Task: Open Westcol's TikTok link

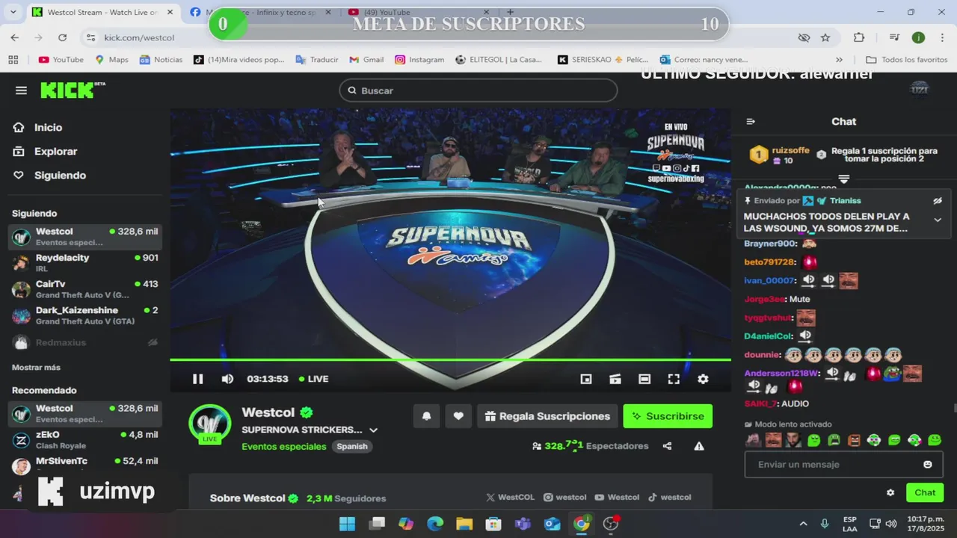Action: [x=669, y=497]
